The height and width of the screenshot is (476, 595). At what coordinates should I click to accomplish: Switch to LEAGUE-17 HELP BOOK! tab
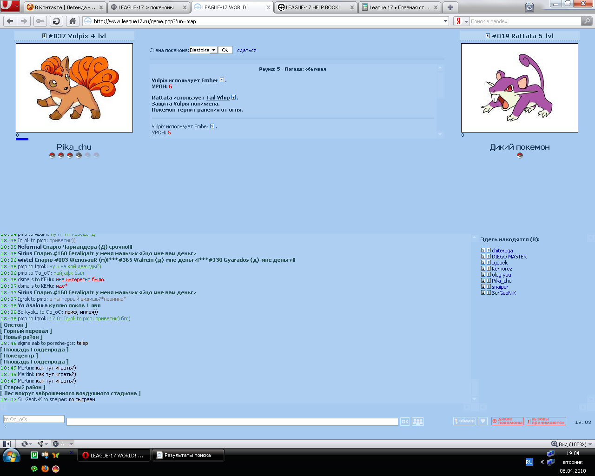tap(316, 7)
